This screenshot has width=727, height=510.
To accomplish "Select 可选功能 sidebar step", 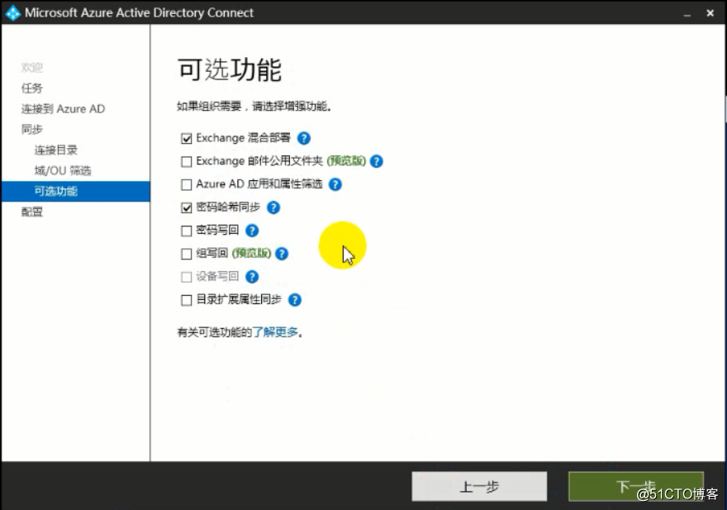I will tap(75, 191).
